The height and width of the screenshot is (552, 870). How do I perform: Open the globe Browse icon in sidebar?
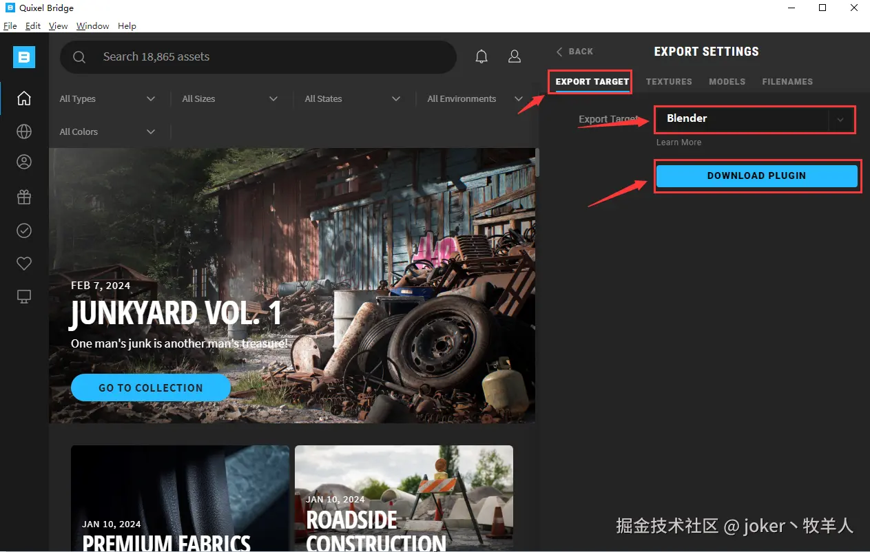tap(24, 131)
